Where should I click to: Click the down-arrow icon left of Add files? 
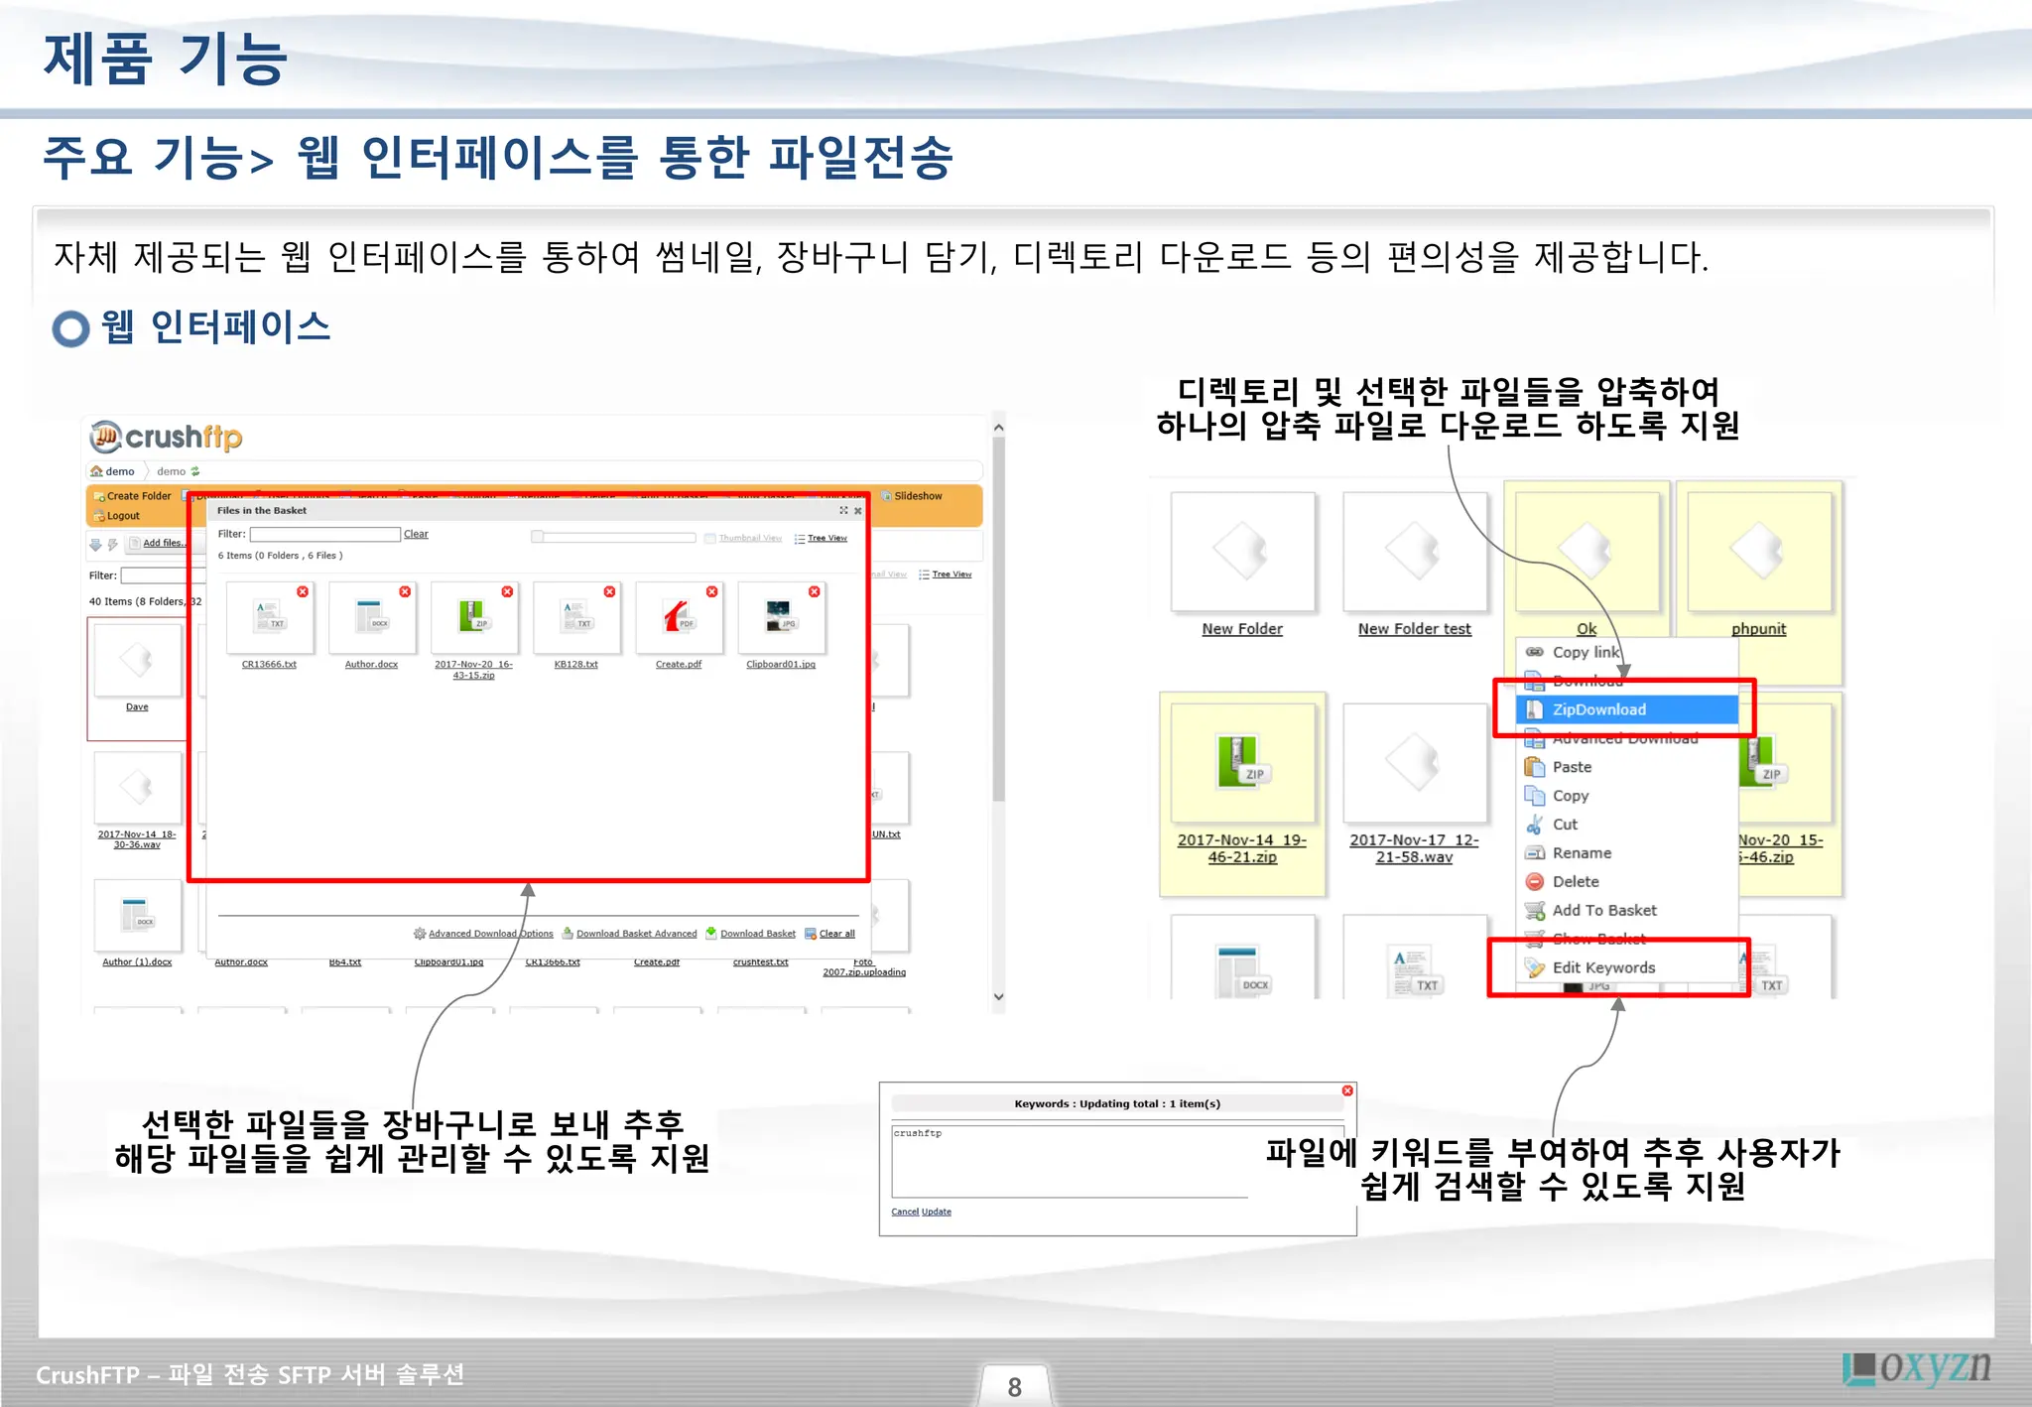click(95, 544)
